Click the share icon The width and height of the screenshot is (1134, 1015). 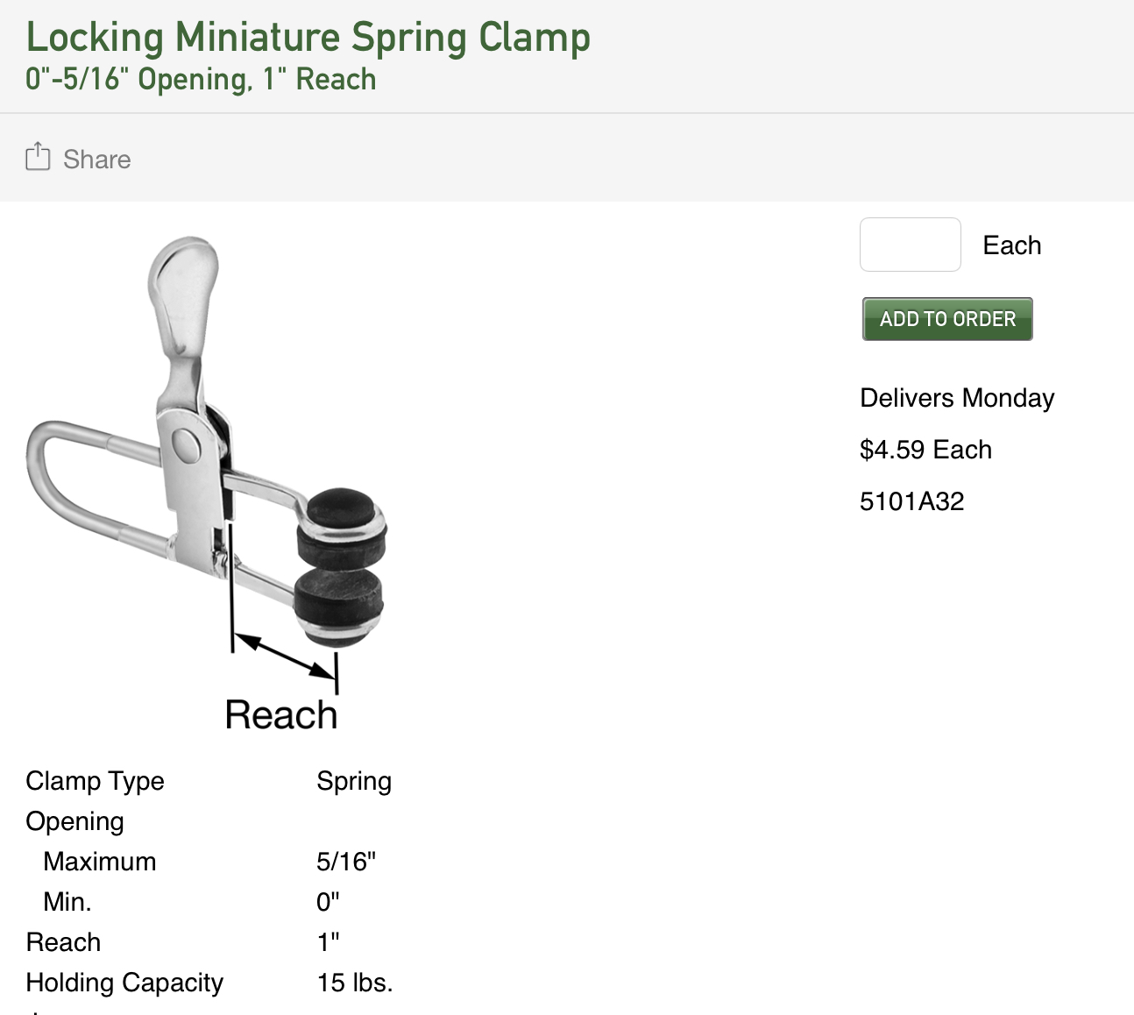tap(38, 157)
